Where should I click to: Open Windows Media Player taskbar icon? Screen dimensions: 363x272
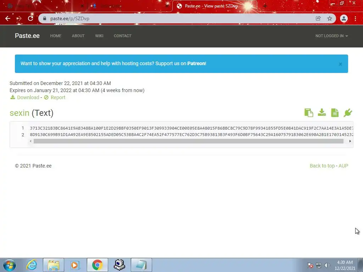click(x=75, y=265)
